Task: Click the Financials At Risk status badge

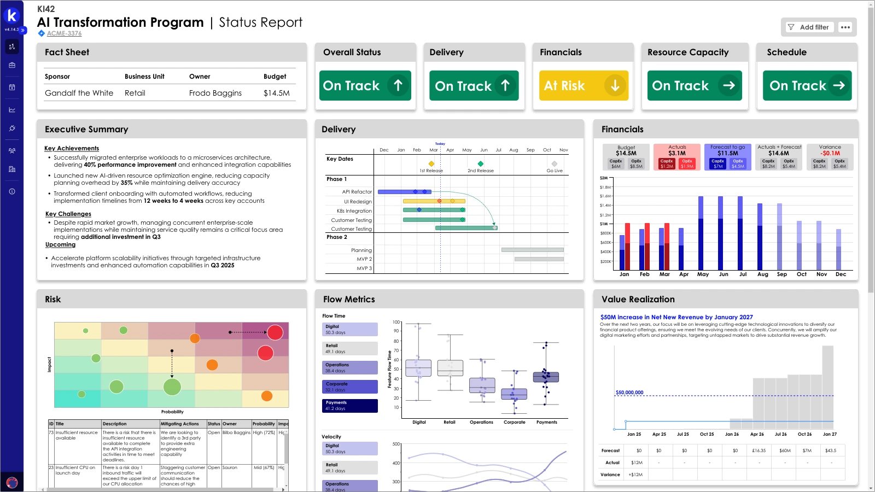Action: 583,86
